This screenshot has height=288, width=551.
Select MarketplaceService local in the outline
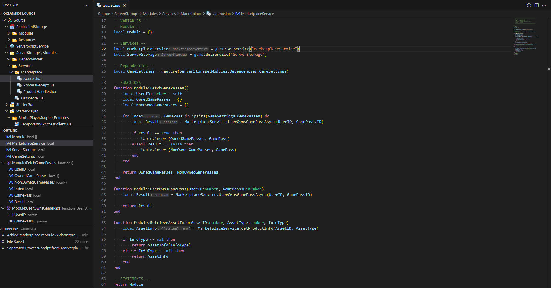tap(46, 143)
